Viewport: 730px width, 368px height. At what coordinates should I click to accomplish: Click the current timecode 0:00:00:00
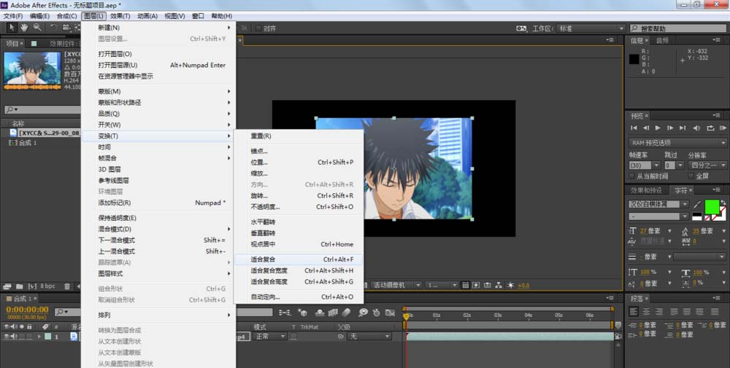point(27,310)
